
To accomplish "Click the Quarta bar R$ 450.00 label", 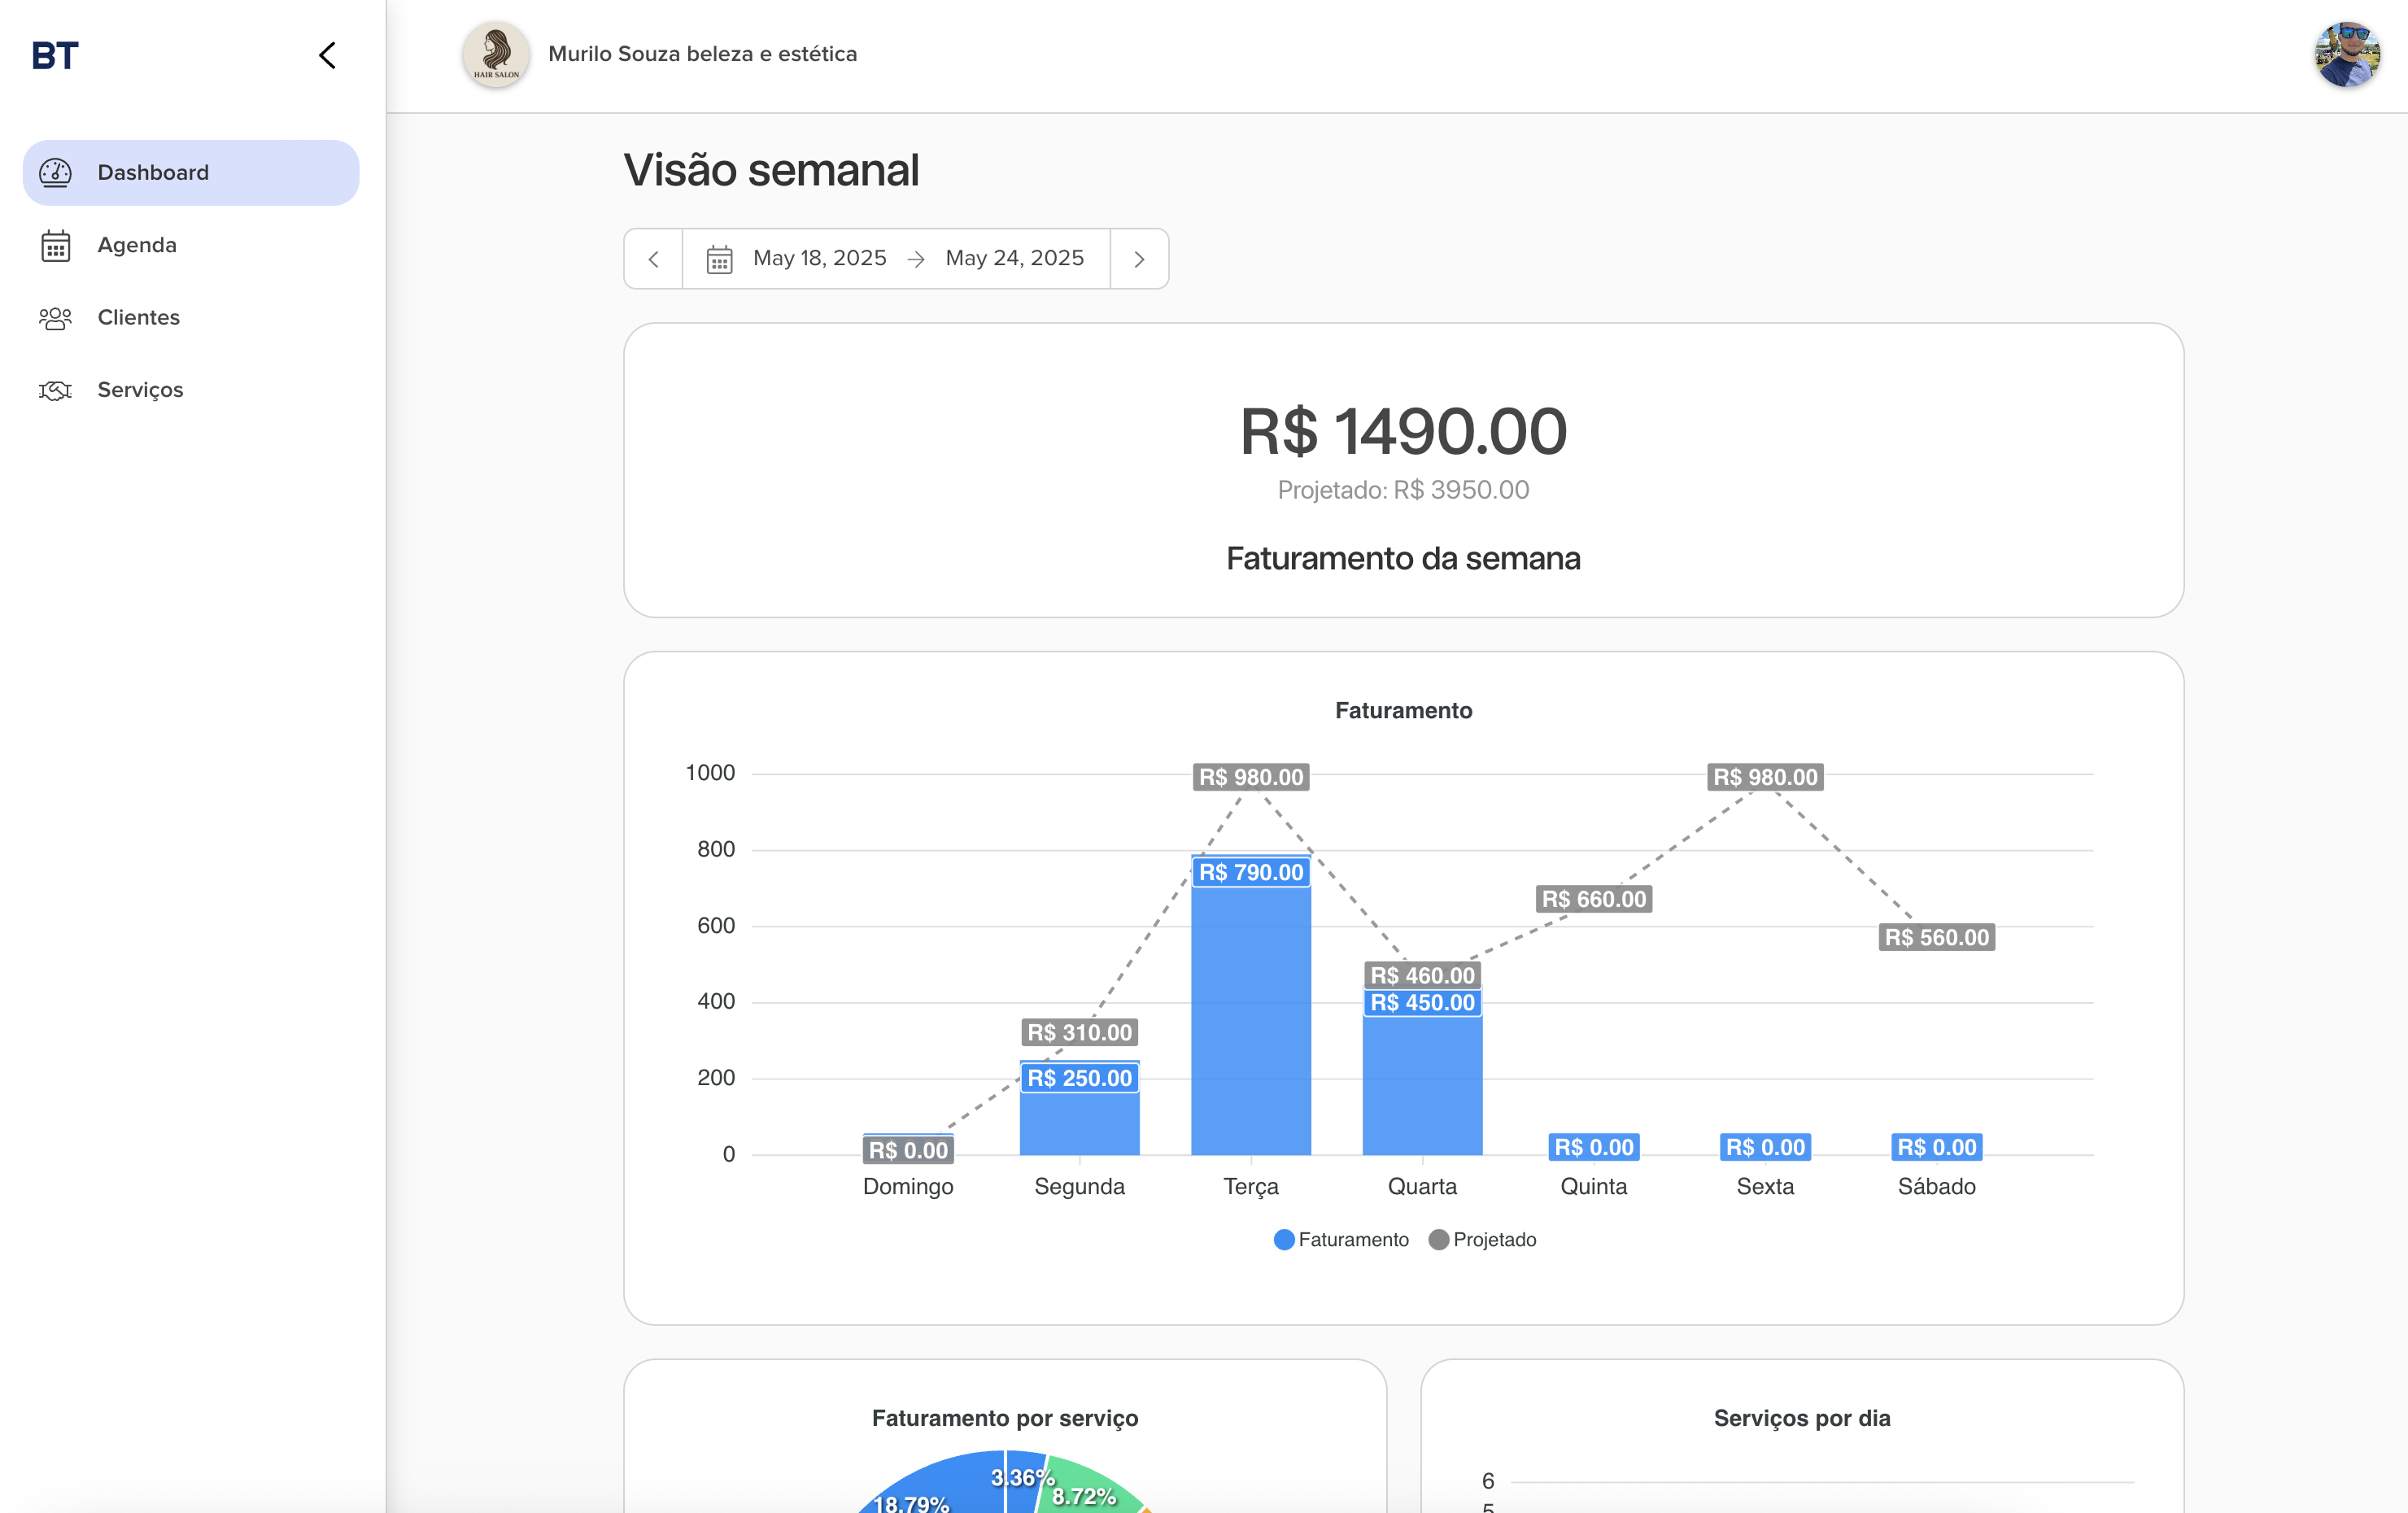I will tap(1422, 1002).
